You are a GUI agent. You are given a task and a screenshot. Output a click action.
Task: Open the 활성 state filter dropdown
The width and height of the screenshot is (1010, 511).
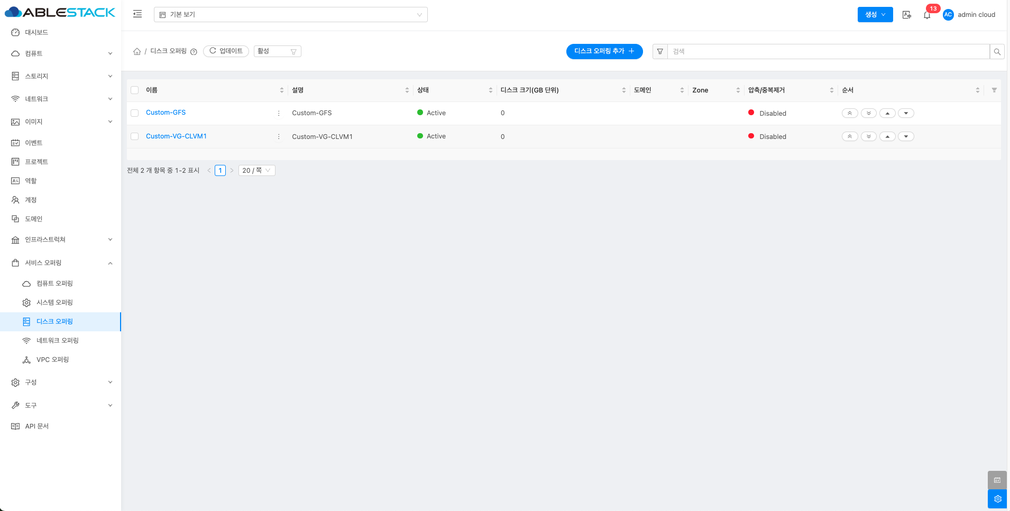click(x=277, y=51)
